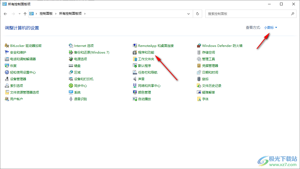Image resolution: width=300 pixels, height=169 pixels.
Task: Click the back navigation arrow
Action: click(5, 14)
